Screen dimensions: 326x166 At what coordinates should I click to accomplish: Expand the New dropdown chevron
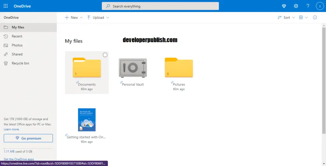click(x=81, y=17)
